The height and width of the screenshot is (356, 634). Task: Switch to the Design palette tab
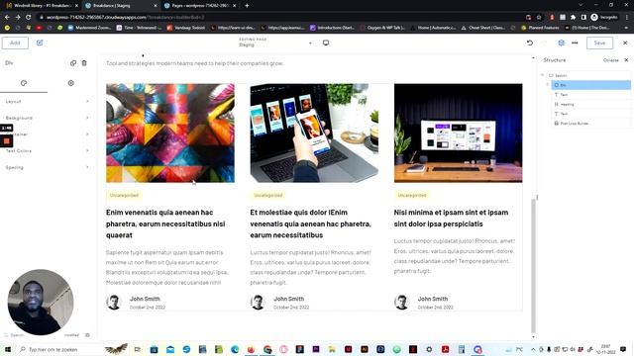coord(24,83)
